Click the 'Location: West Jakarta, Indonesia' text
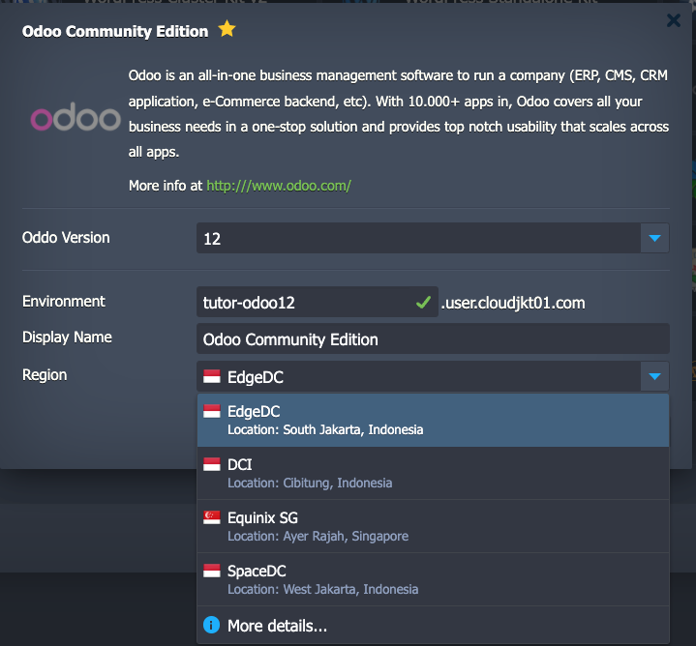The width and height of the screenshot is (696, 646). point(322,589)
